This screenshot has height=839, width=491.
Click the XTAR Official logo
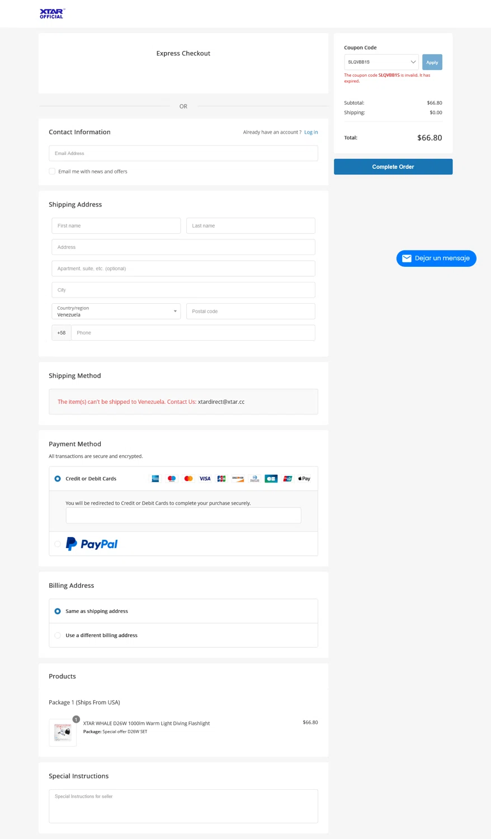tap(52, 13)
